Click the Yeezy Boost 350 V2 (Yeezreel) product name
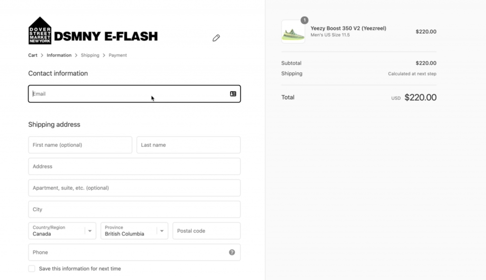The width and height of the screenshot is (486, 280). (348, 28)
